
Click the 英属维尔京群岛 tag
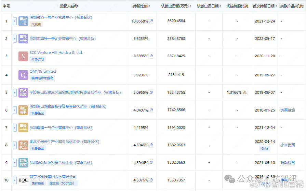click(x=42, y=78)
